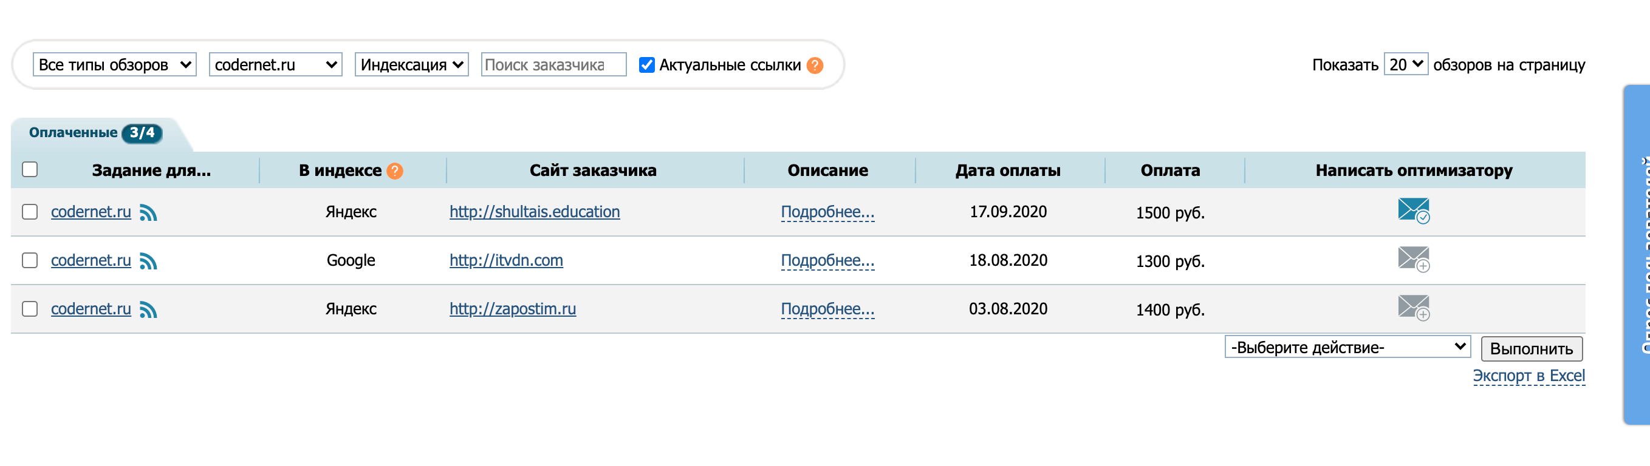This screenshot has height=466, width=1650.
Task: Open the RSS feed icon in shultais.education row
Action: coord(148,212)
